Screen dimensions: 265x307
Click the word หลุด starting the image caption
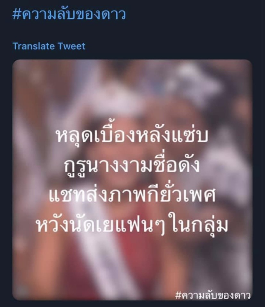[x=75, y=136]
